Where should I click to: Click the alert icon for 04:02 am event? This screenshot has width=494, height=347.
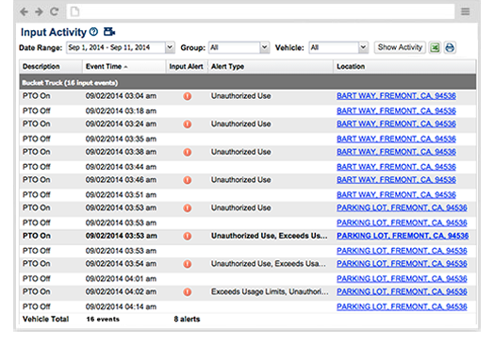[188, 292]
